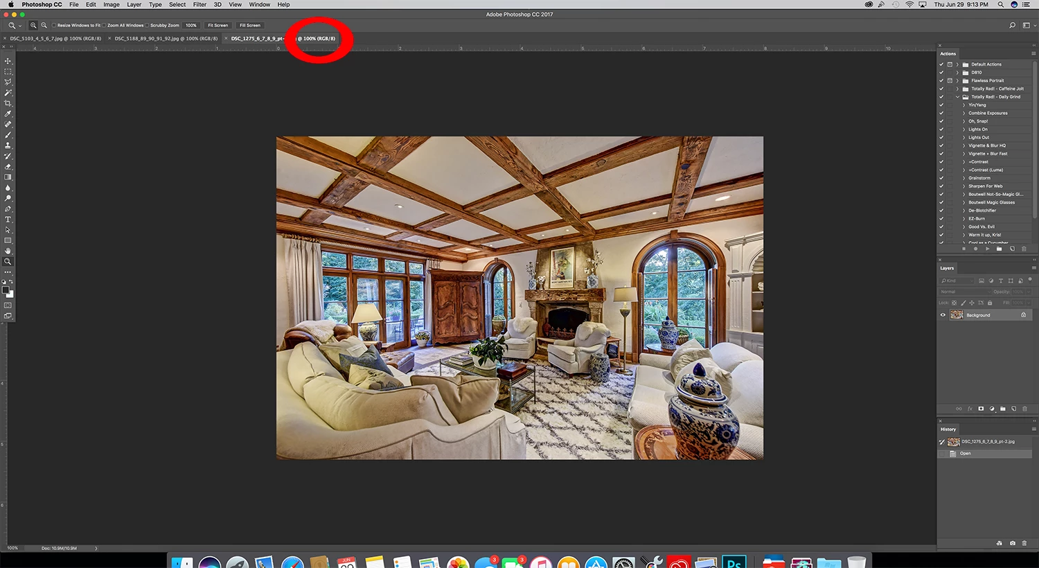
Task: Expand the Default Actions set
Action: (958, 64)
